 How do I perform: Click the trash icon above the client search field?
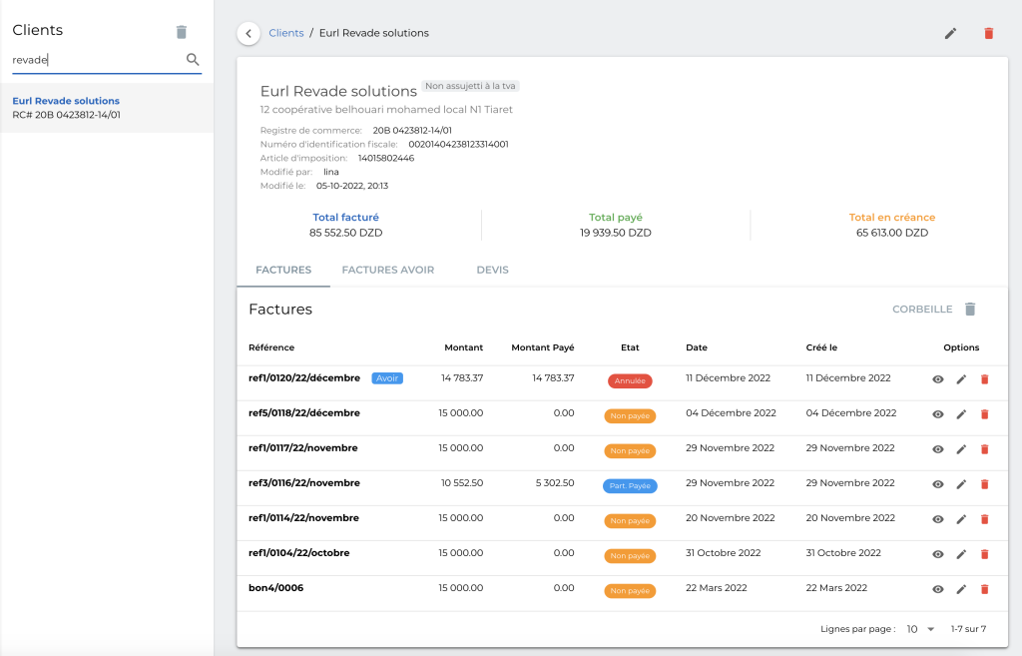coord(181,31)
